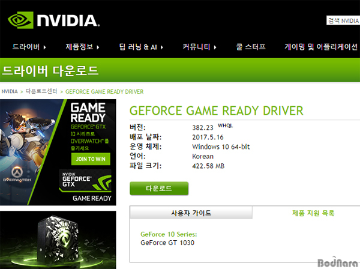Open the 드라이버 menu
This screenshot has height=269, width=360.
[x=26, y=47]
